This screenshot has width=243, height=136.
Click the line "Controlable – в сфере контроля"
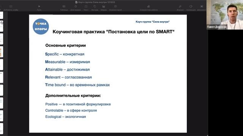(x=71, y=111)
